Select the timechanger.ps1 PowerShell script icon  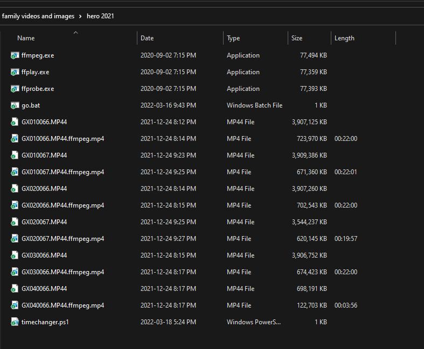(15, 322)
